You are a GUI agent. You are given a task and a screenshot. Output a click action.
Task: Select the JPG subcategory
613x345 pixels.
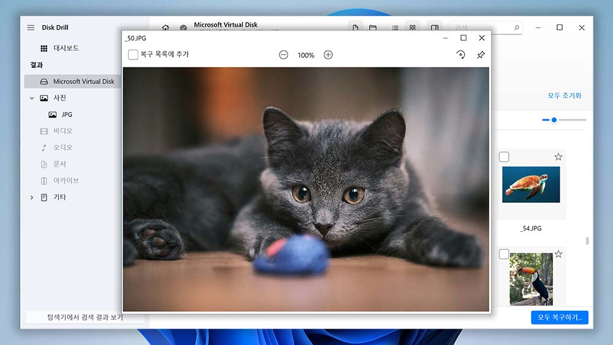click(66, 115)
